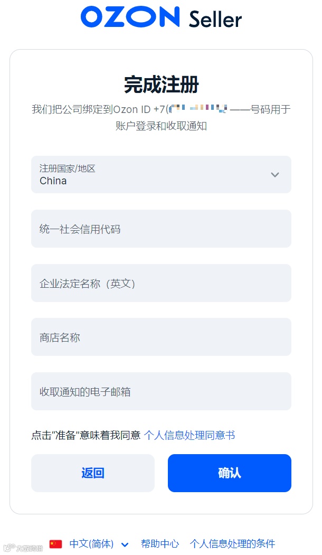
Task: Open the 中文(简体) language selector
Action: point(91,543)
